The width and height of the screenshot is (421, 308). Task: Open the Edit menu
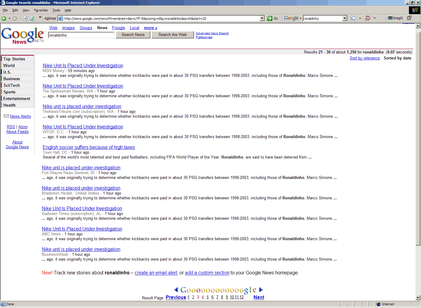[x=15, y=10]
